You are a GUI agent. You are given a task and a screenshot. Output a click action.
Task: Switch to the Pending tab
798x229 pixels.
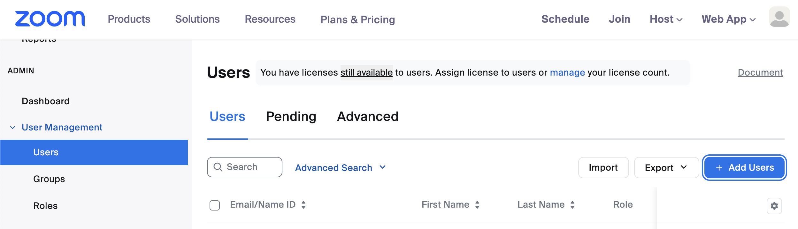tap(291, 116)
